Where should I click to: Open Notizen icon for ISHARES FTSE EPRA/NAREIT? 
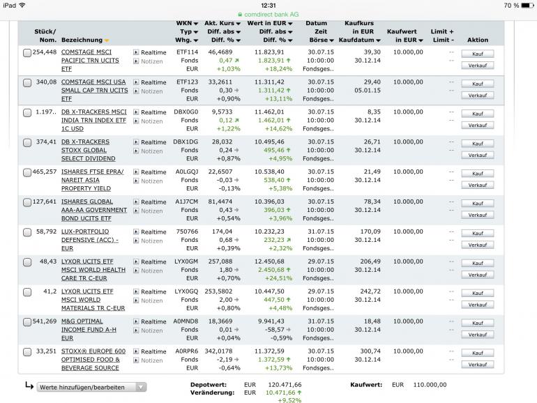pyautogui.click(x=136, y=181)
